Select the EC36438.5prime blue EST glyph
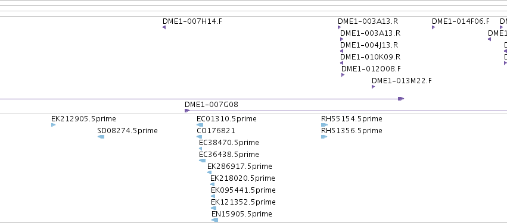The image size is (507, 223). click(x=203, y=161)
